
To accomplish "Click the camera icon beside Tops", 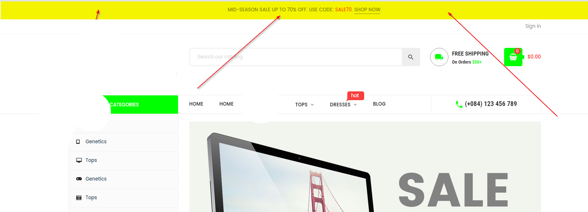I will coord(79,198).
